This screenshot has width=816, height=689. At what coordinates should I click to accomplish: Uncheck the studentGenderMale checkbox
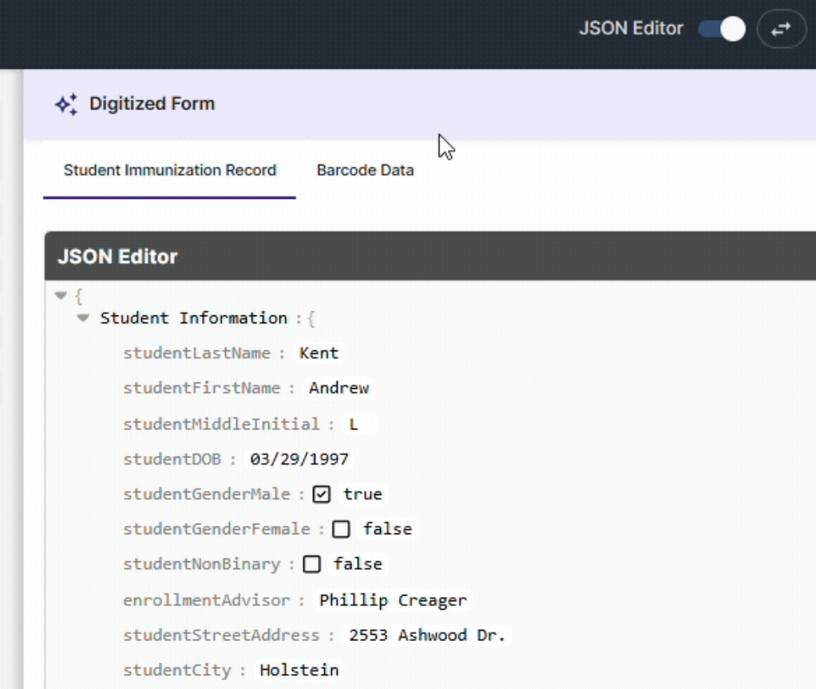click(322, 495)
